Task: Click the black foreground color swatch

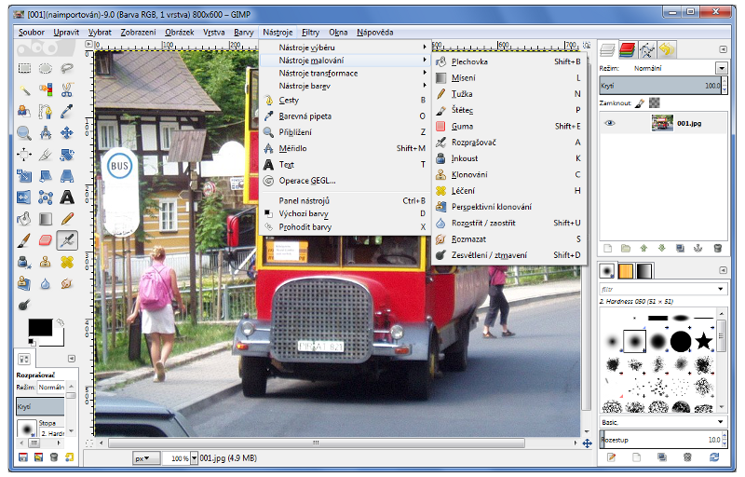Action: (x=39, y=327)
